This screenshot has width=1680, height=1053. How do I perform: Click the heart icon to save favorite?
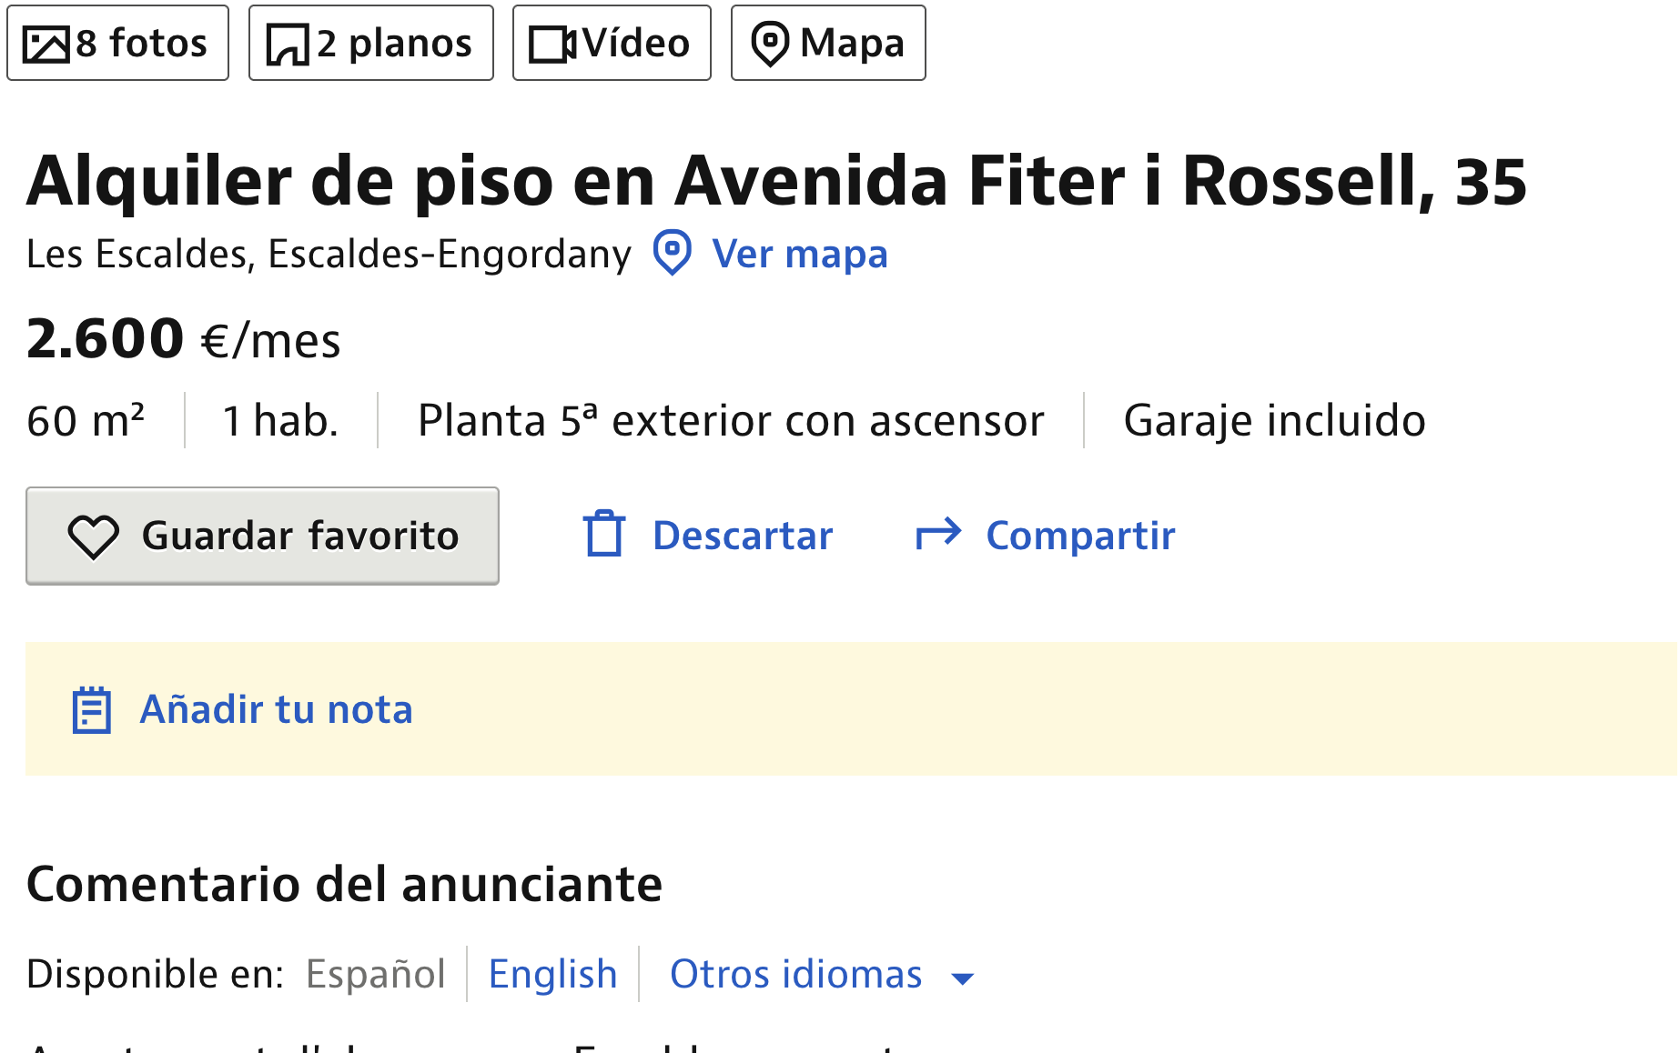[x=93, y=537]
